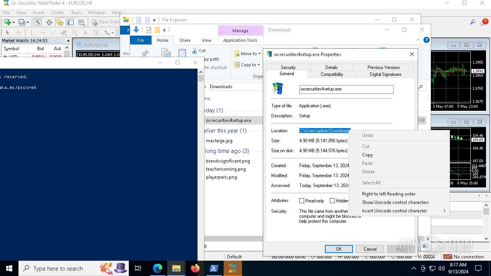Open the Copy to dropdown
491x276 pixels.
tap(247, 65)
